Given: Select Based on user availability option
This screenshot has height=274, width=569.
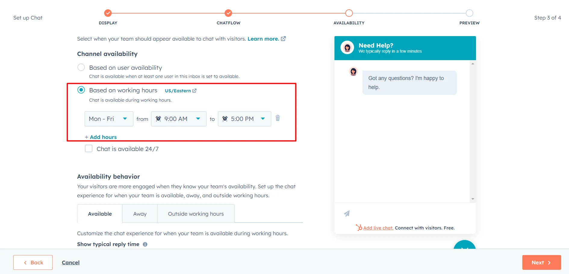Looking at the screenshot, I should pyautogui.click(x=81, y=67).
